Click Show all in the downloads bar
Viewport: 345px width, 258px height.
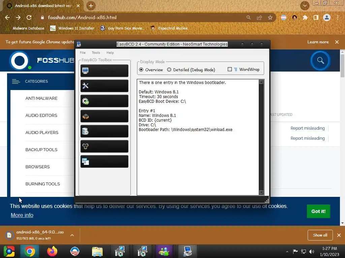320,235
